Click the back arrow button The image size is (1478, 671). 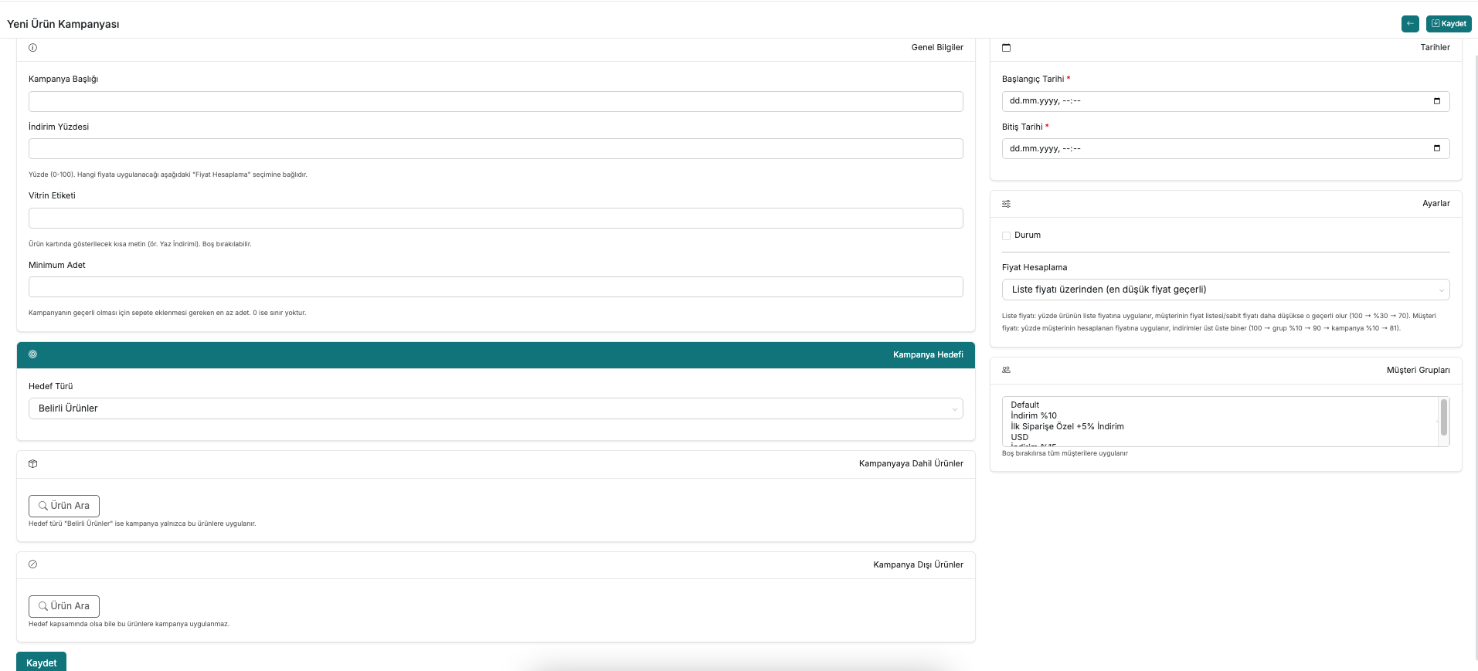click(1410, 24)
